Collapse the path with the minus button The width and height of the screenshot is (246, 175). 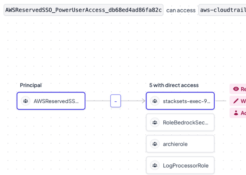coord(116,101)
